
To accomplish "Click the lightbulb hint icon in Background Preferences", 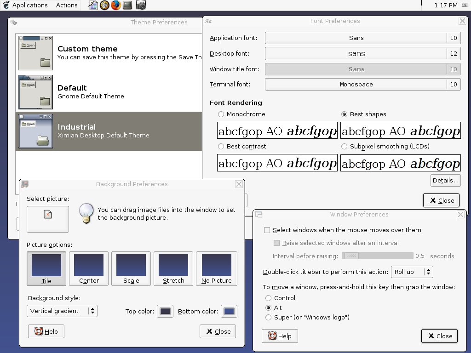I will (x=85, y=214).
